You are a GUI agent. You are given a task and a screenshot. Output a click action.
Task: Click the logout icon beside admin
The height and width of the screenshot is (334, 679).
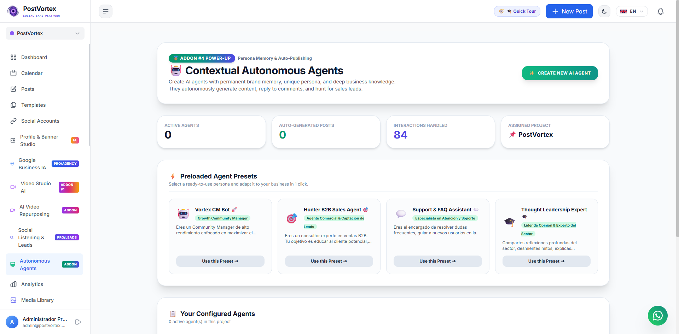click(x=78, y=322)
